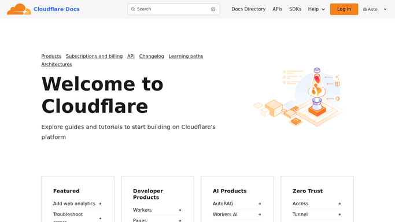Viewport: 395px width, 222px height.
Task: Open the Auto theme selector dropdown
Action: coord(375,9)
